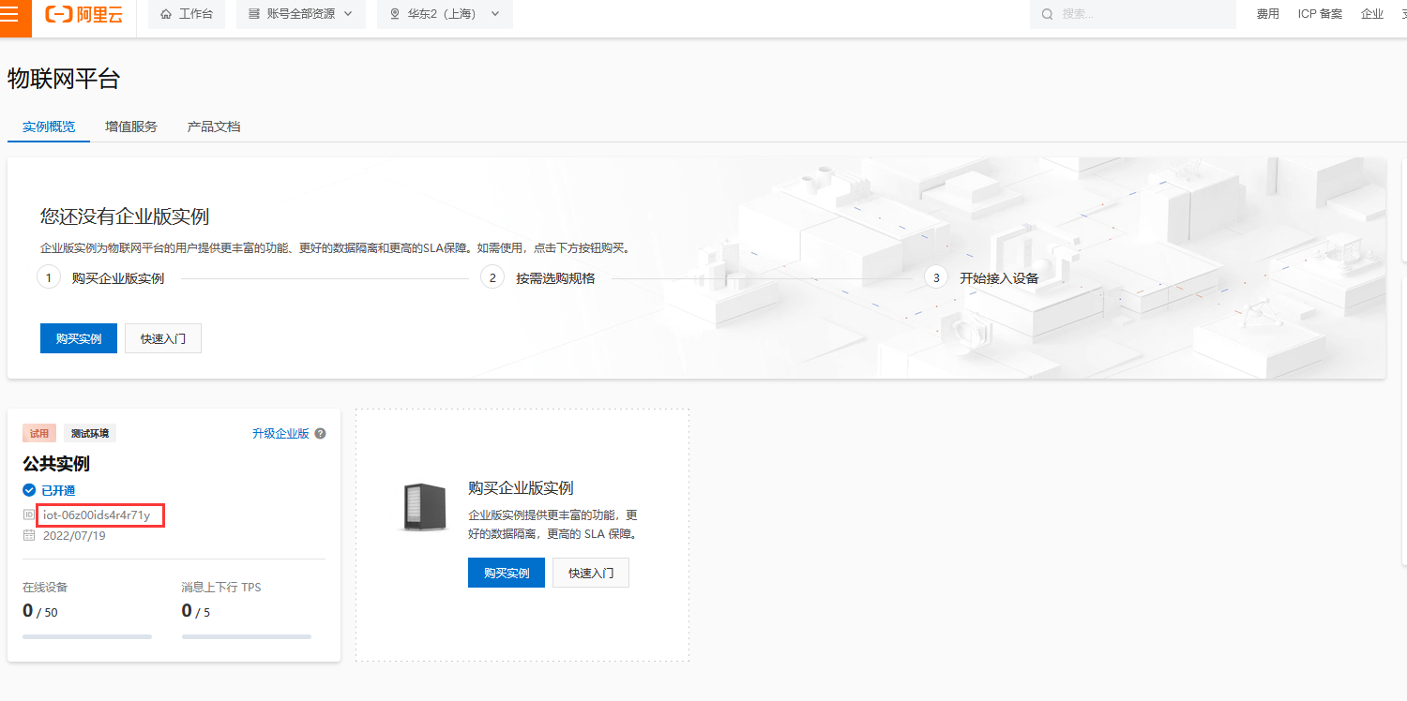Open the 企业 menu

(x=1372, y=14)
